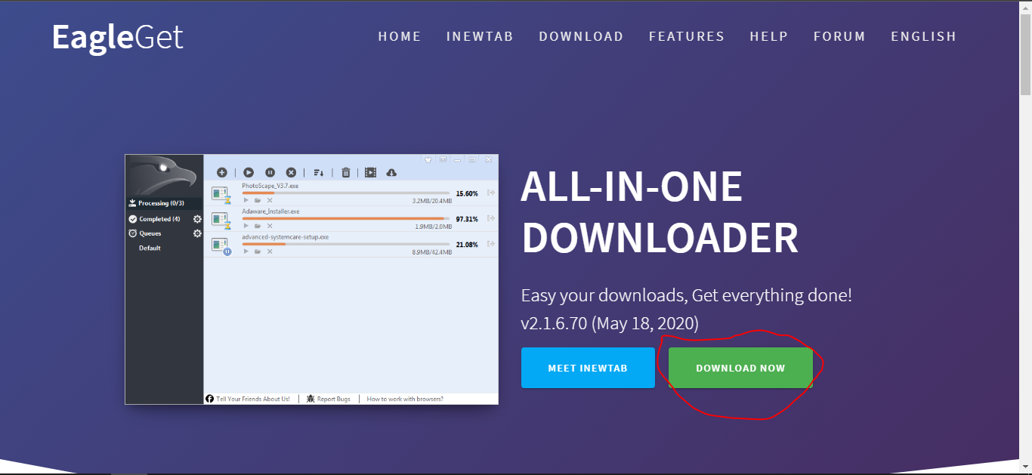Open folder for Adaware_Installer.exe
Image resolution: width=1032 pixels, height=475 pixels.
tap(258, 225)
